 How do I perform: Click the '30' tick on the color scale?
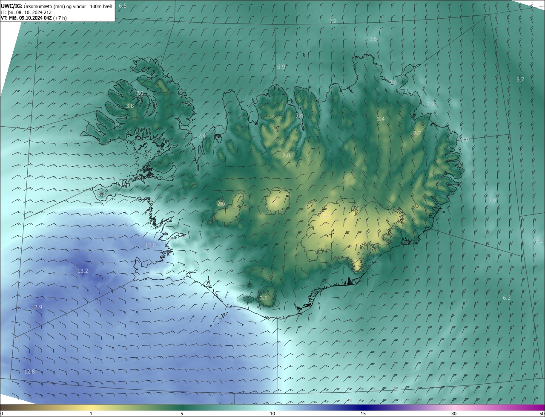pyautogui.click(x=454, y=414)
